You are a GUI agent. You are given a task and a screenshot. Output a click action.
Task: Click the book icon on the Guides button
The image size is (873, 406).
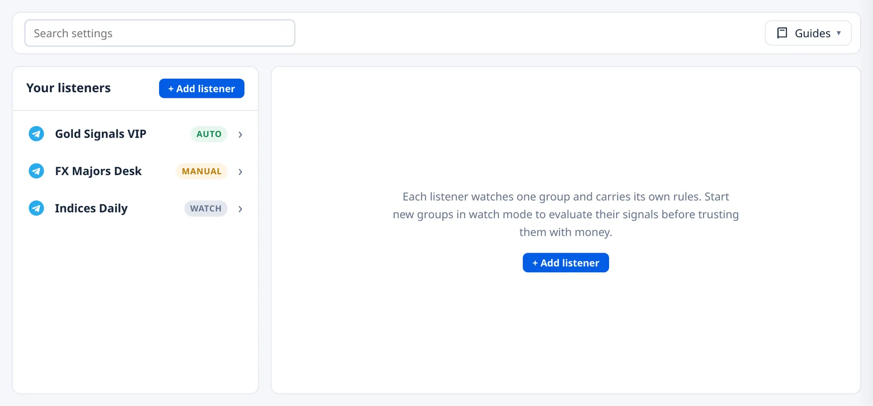tap(782, 33)
